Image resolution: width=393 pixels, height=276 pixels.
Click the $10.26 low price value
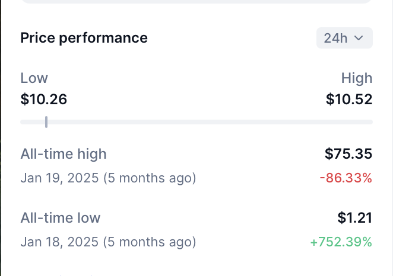click(x=43, y=100)
